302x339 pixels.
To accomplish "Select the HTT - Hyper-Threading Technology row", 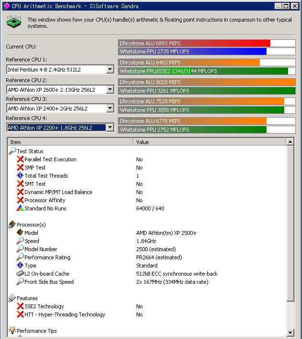I will pyautogui.click(x=65, y=315).
